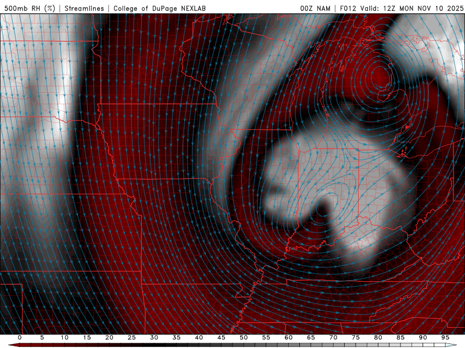Click the colorbar tick label "50"
This screenshot has height=348, width=465.
tap(244, 338)
